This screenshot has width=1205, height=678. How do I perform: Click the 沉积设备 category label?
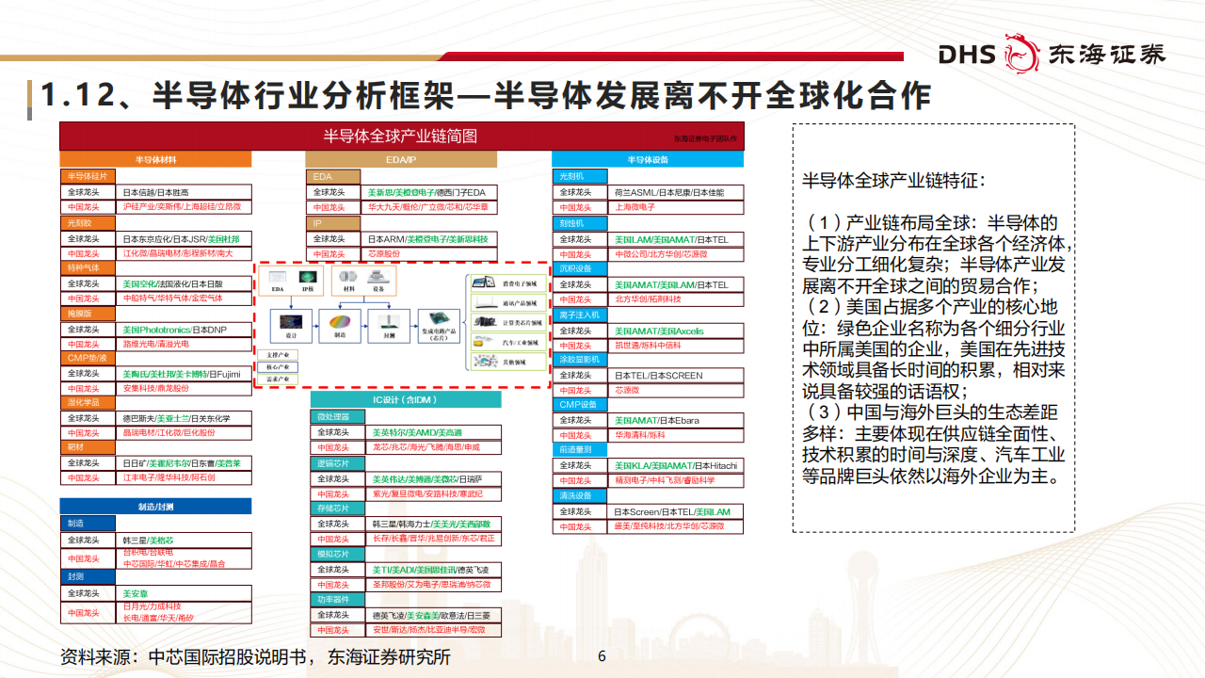[582, 268]
